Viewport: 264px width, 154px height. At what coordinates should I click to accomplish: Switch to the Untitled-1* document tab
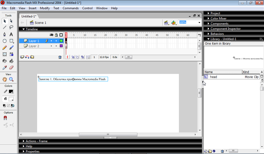[x=29, y=16]
